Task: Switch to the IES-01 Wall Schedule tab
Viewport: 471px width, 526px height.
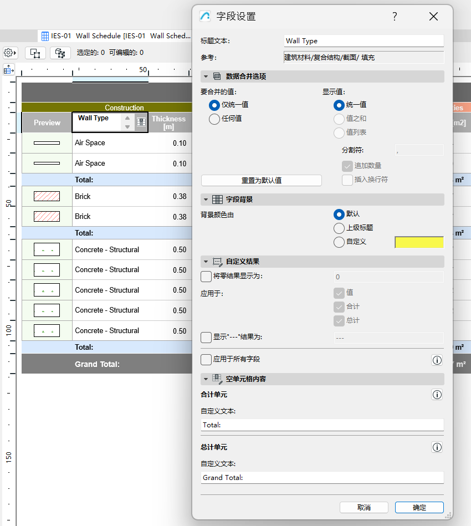Action: (x=111, y=35)
